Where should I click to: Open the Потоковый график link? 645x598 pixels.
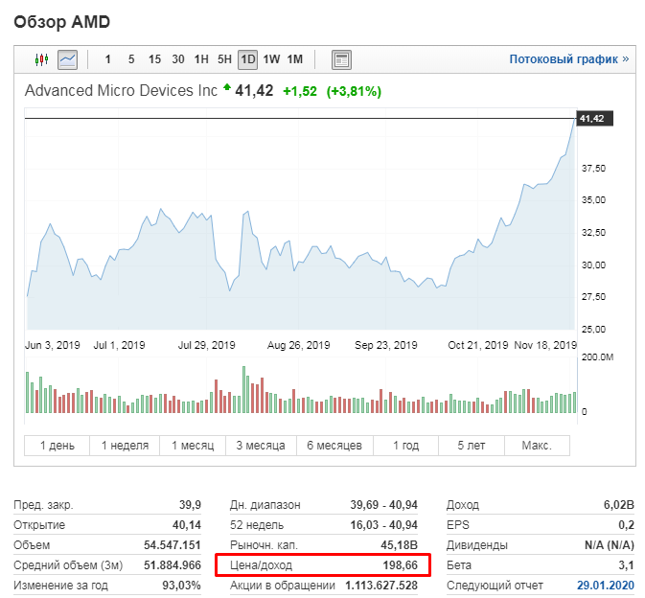click(569, 59)
